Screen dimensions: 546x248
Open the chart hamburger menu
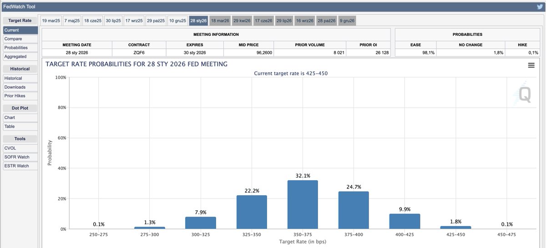coord(531,65)
